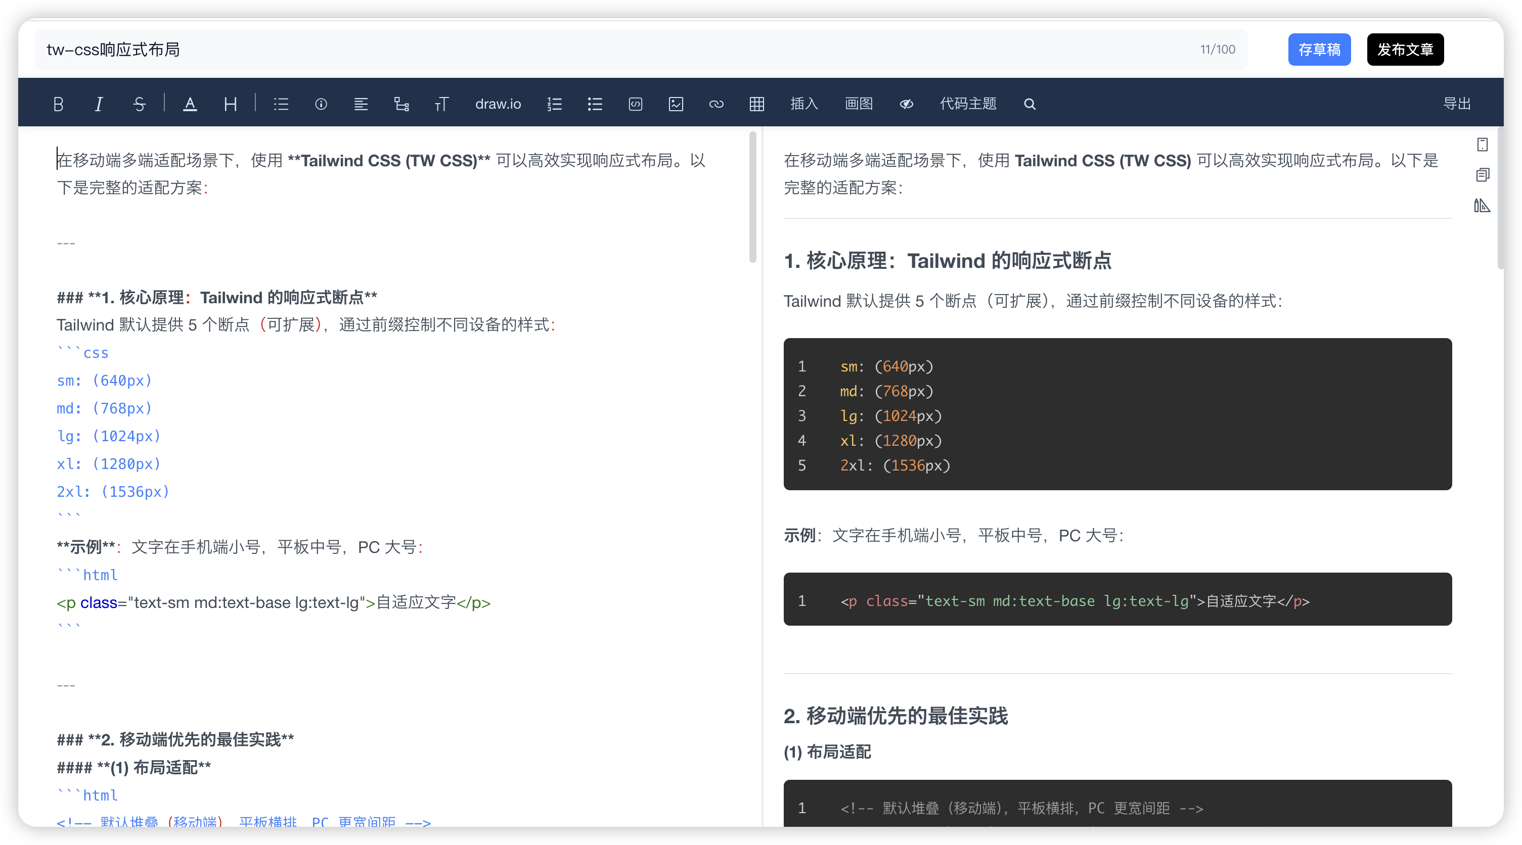Insert an ordered numbered list
The width and height of the screenshot is (1522, 845).
[x=554, y=104]
